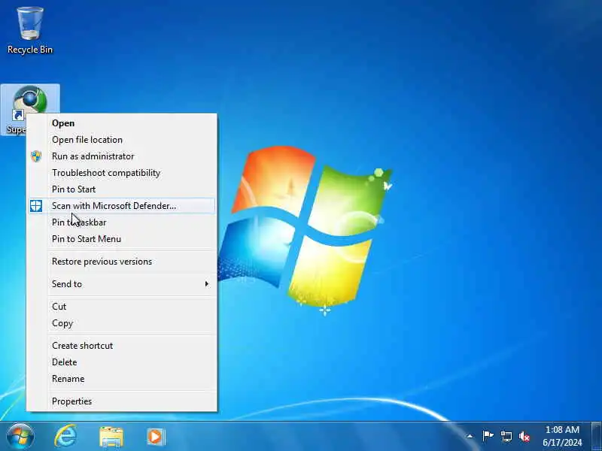Click the Defender shield icon in menu
602x451 pixels.
pos(36,205)
